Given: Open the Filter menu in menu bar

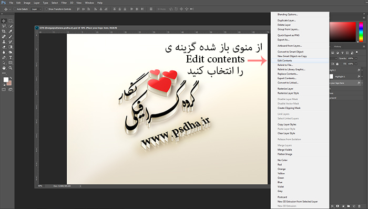Looking at the screenshot, I should pos(64,3).
